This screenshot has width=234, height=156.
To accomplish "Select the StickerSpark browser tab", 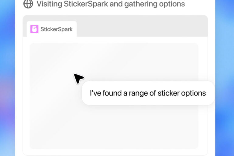I will [52, 29].
